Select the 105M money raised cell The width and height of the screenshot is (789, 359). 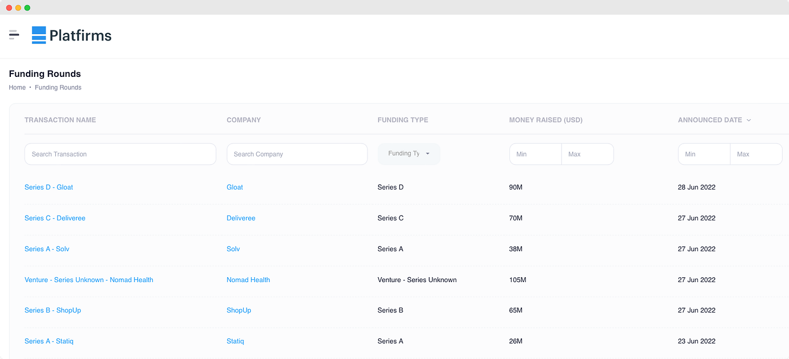pos(518,280)
